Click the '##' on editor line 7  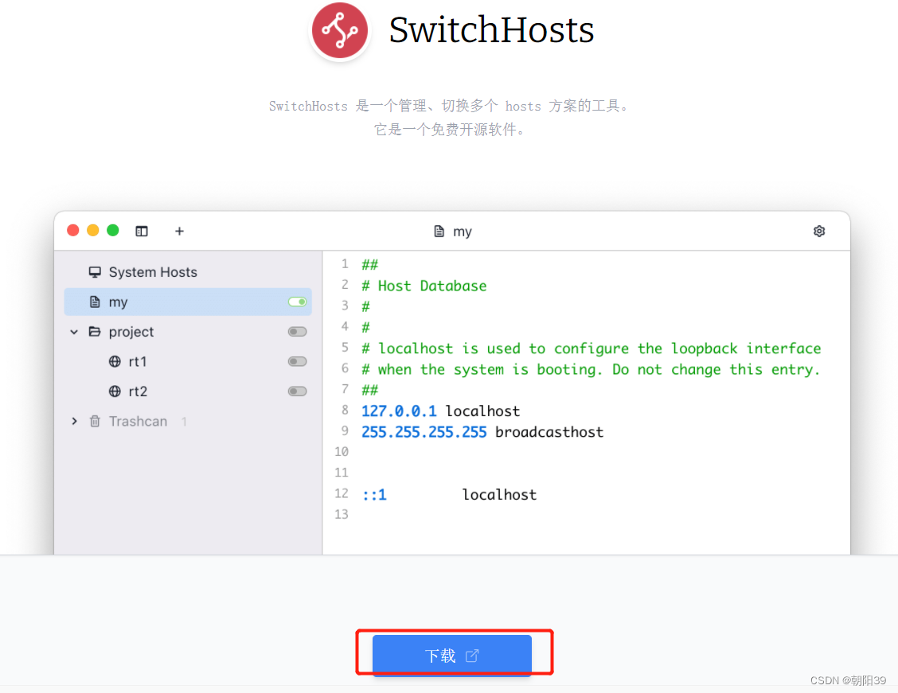369,391
